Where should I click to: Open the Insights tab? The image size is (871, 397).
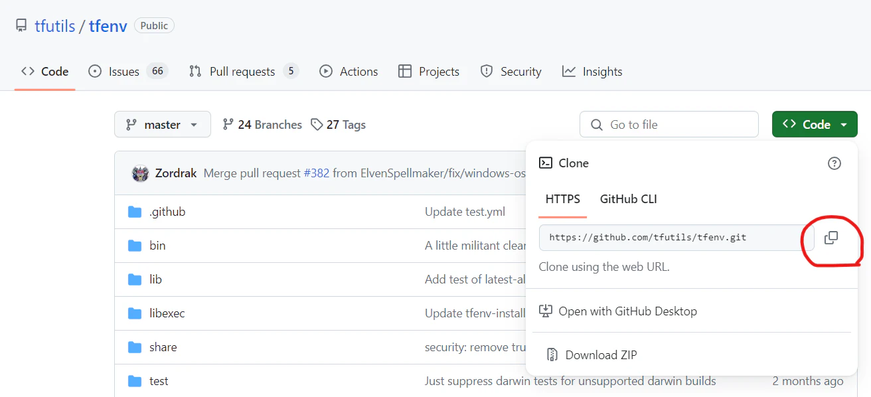tap(592, 71)
